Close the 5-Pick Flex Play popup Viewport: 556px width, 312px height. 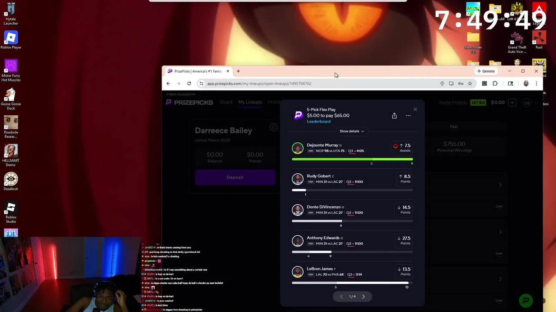point(415,109)
